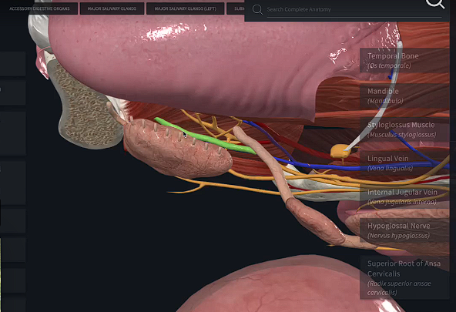Viewport: 456px width, 312px height.
Task: Select Hypoglossal Nerve from the list
Action: [404, 230]
